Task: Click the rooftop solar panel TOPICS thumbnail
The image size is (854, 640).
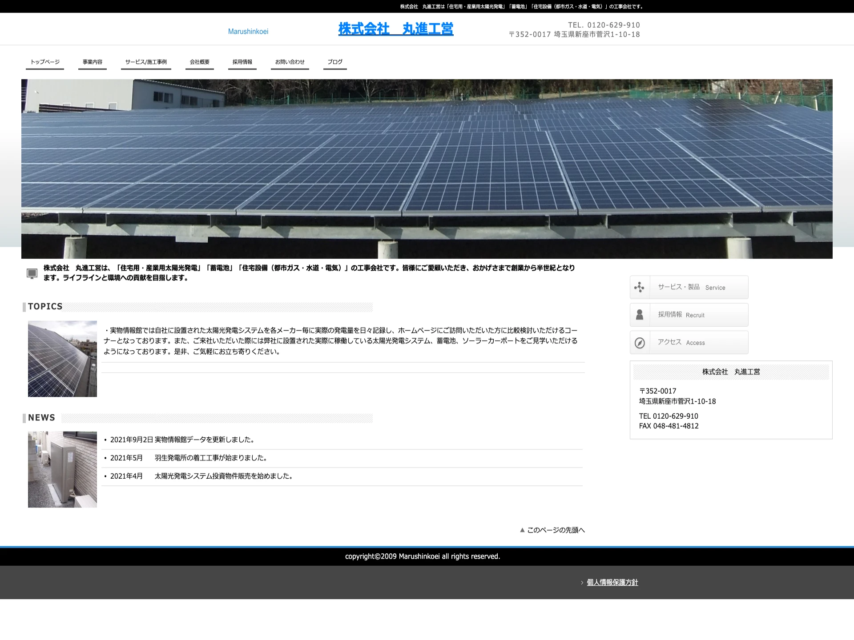Action: point(62,359)
